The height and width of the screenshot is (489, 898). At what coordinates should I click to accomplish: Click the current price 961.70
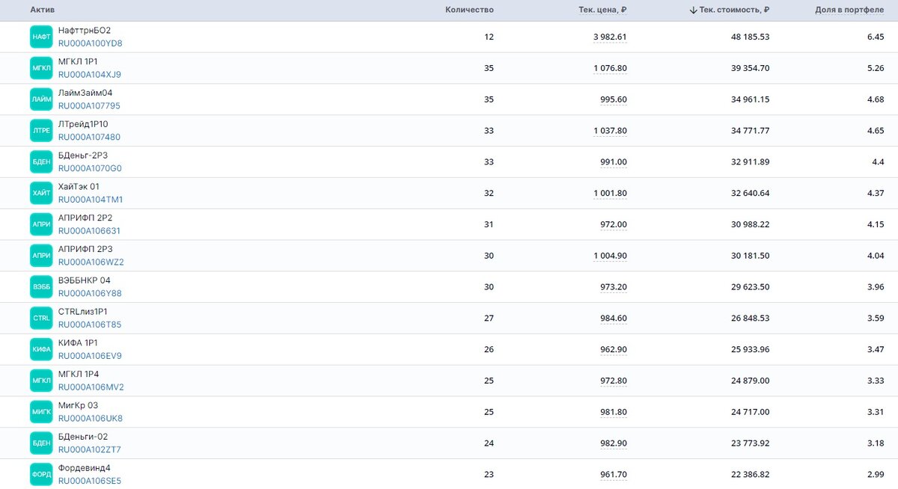point(614,474)
